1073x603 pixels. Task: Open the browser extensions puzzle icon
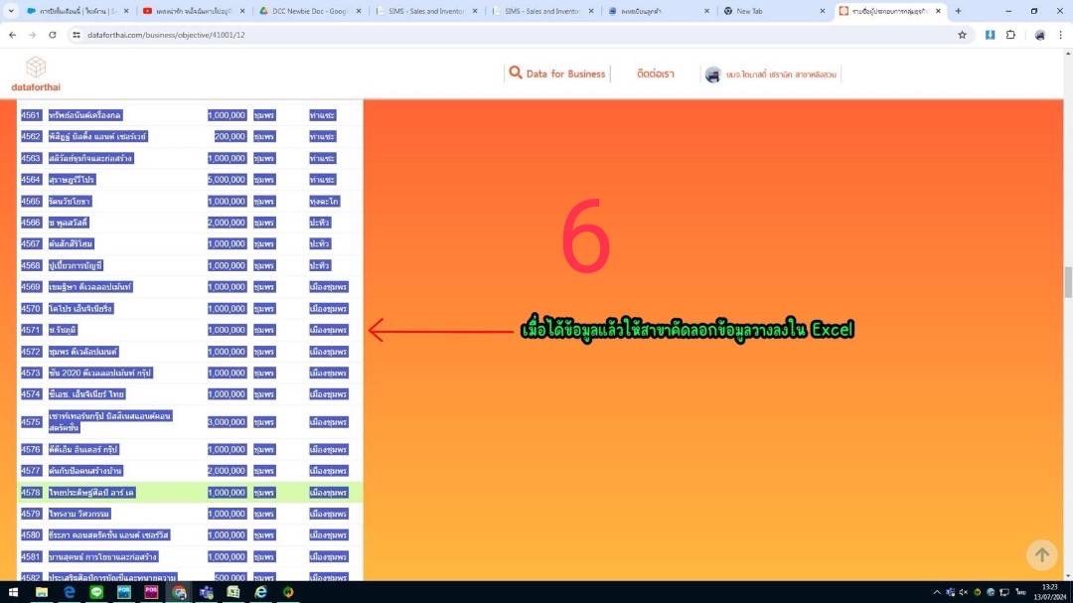tap(1010, 35)
